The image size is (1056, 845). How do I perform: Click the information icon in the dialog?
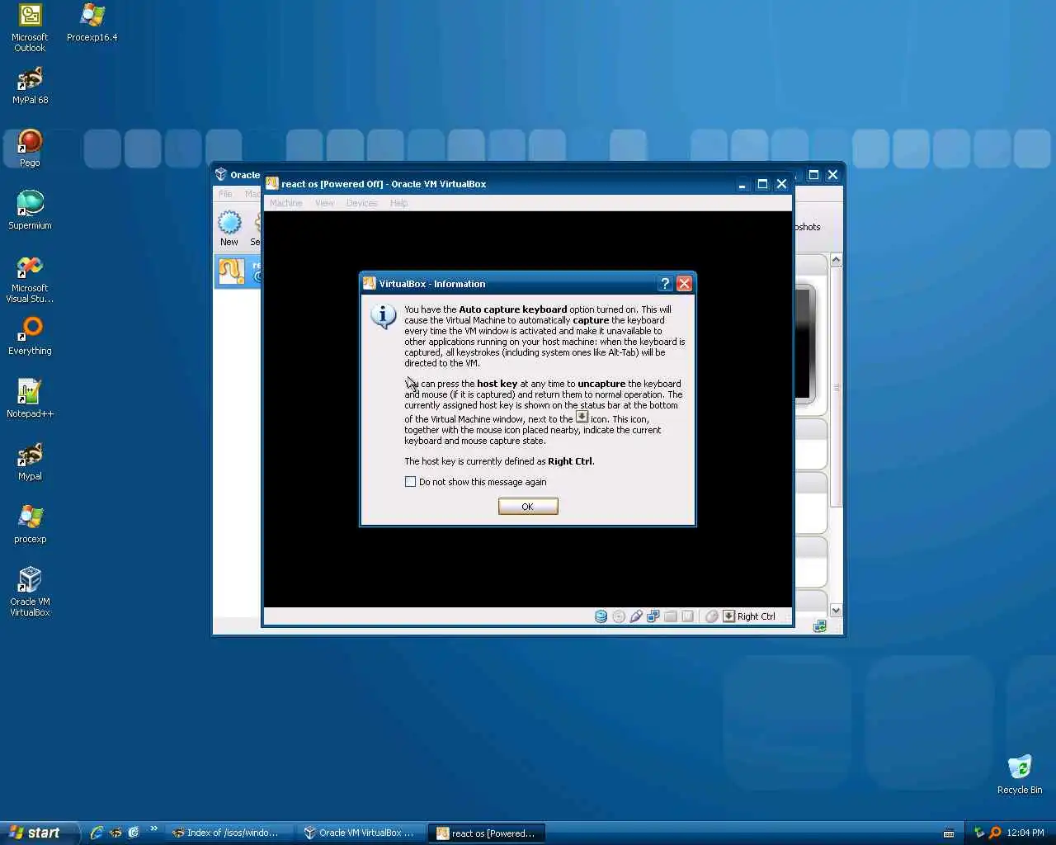383,316
